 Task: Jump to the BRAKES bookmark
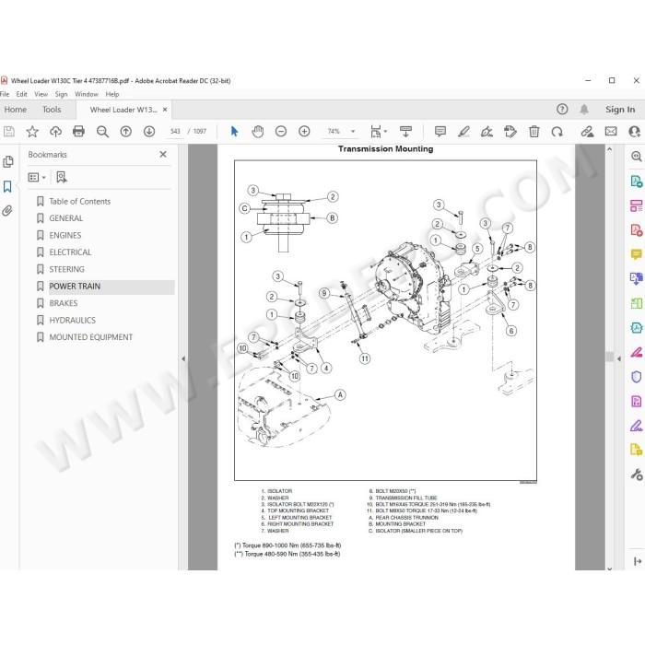(64, 303)
